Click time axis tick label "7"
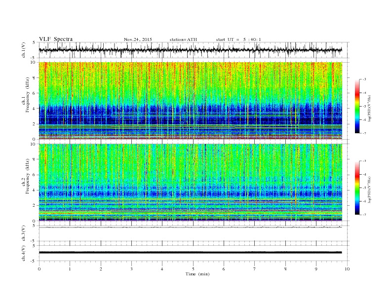Screen dimensions: 391x302 pos(254,269)
